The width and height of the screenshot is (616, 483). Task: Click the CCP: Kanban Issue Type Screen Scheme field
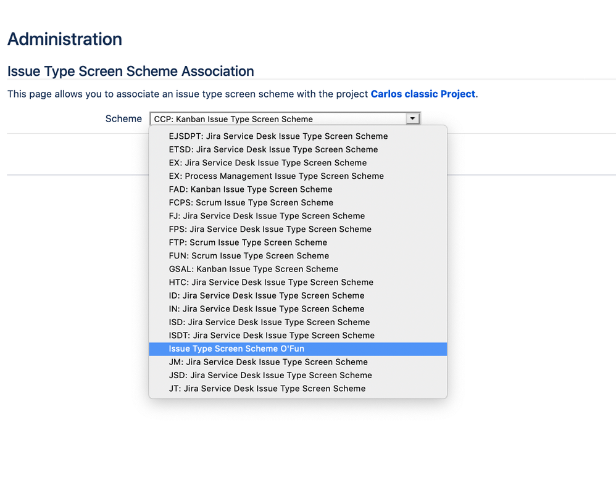285,118
